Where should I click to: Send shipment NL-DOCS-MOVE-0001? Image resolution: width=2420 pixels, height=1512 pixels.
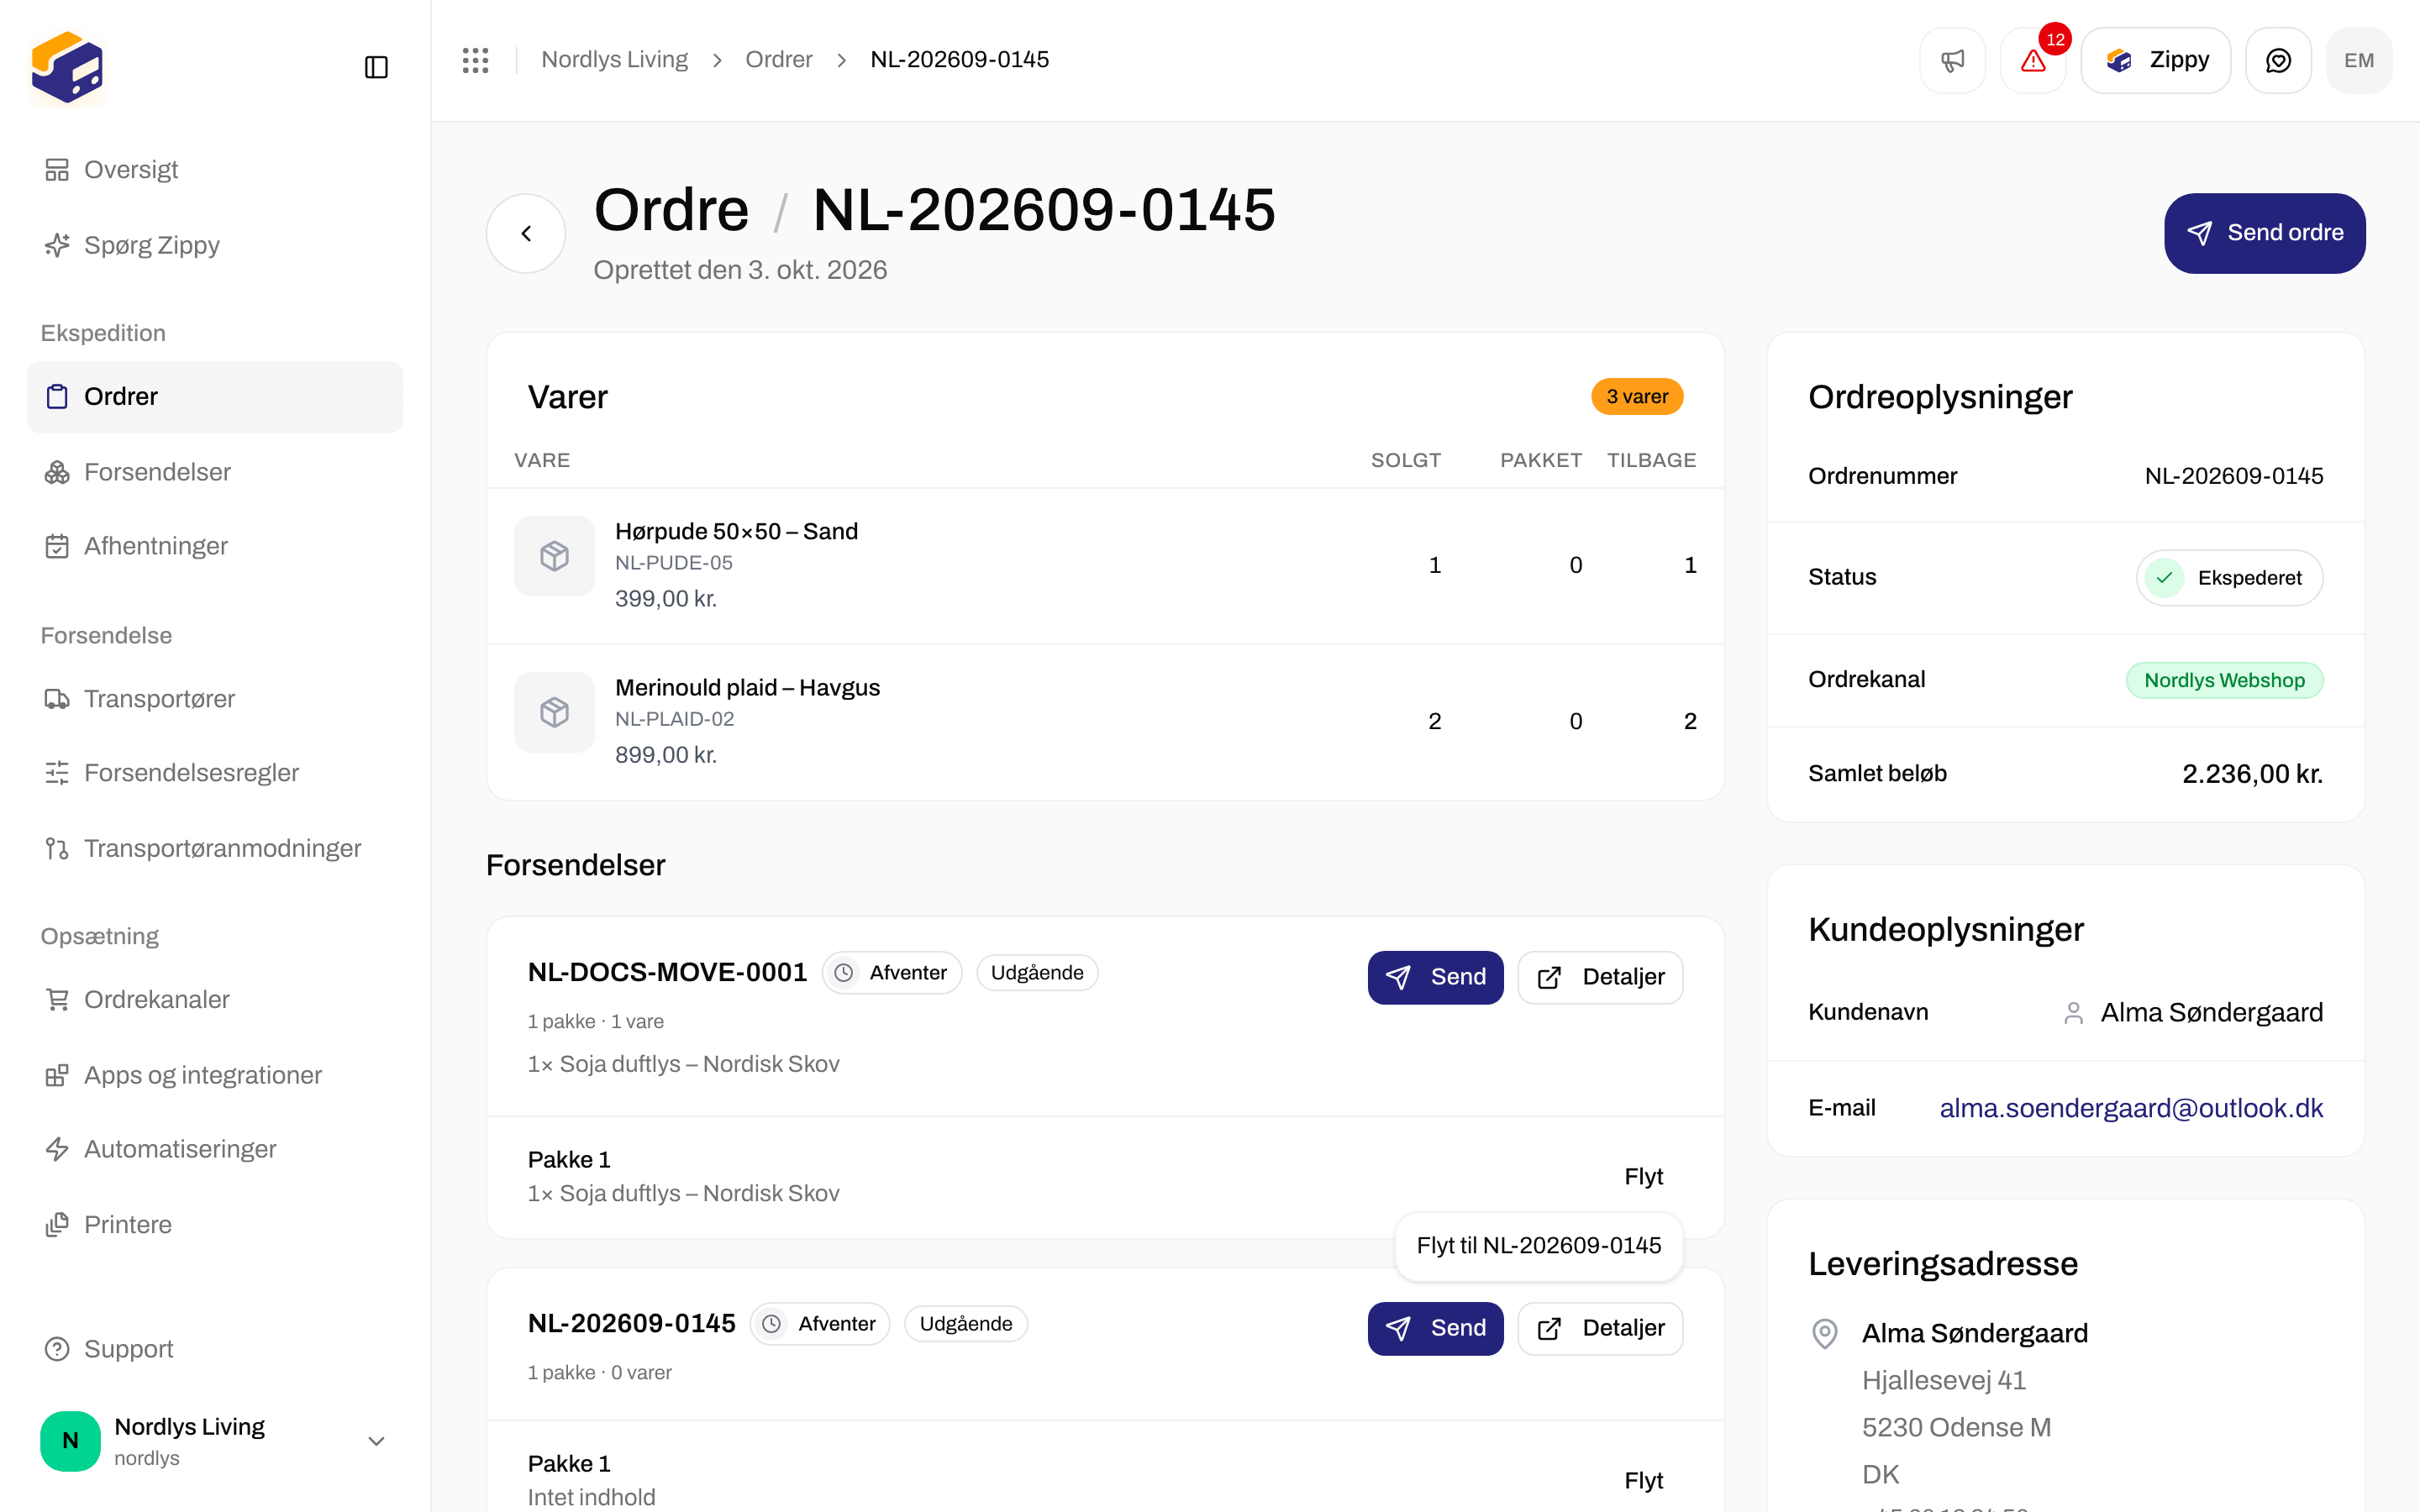pyautogui.click(x=1435, y=977)
